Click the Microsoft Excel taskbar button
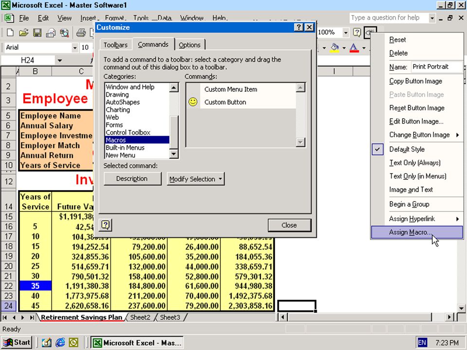467x350 pixels. 137,343
